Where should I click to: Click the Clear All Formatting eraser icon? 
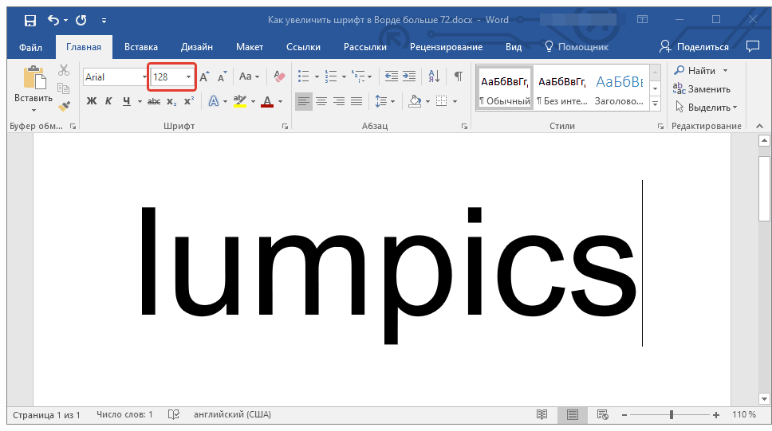click(278, 76)
